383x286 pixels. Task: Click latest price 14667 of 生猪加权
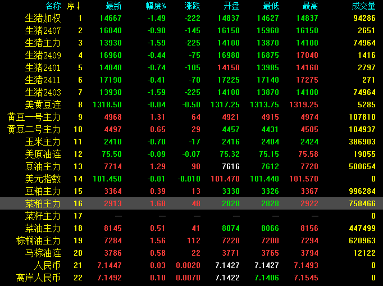pos(111,18)
